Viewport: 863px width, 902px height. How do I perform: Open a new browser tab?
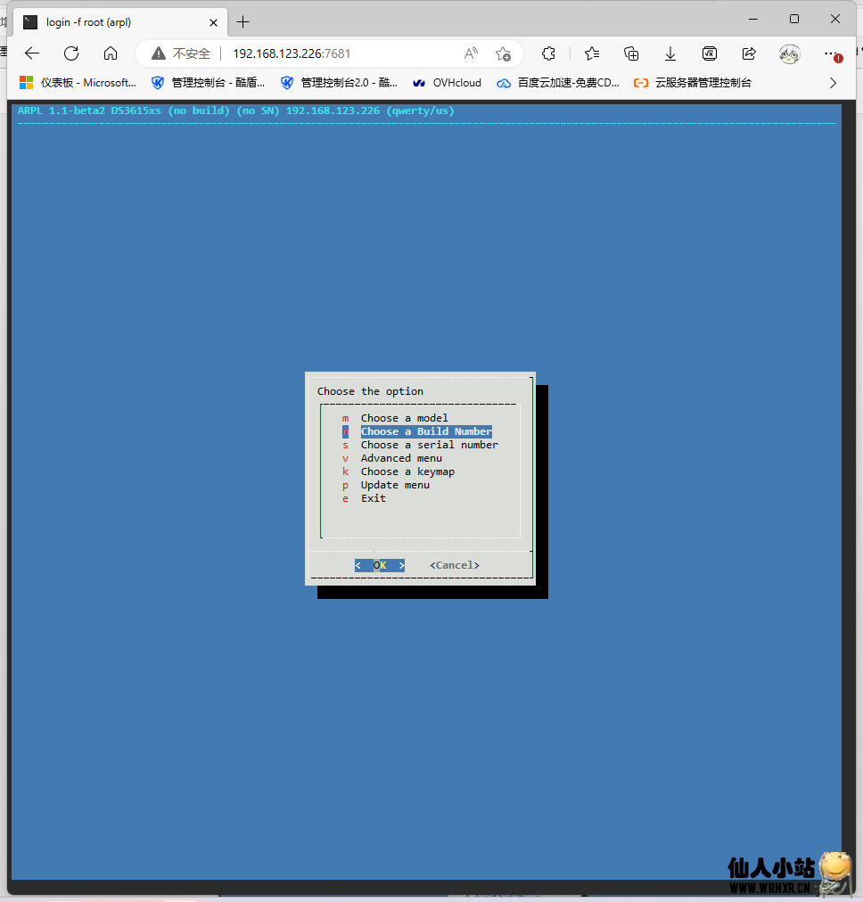[x=243, y=22]
